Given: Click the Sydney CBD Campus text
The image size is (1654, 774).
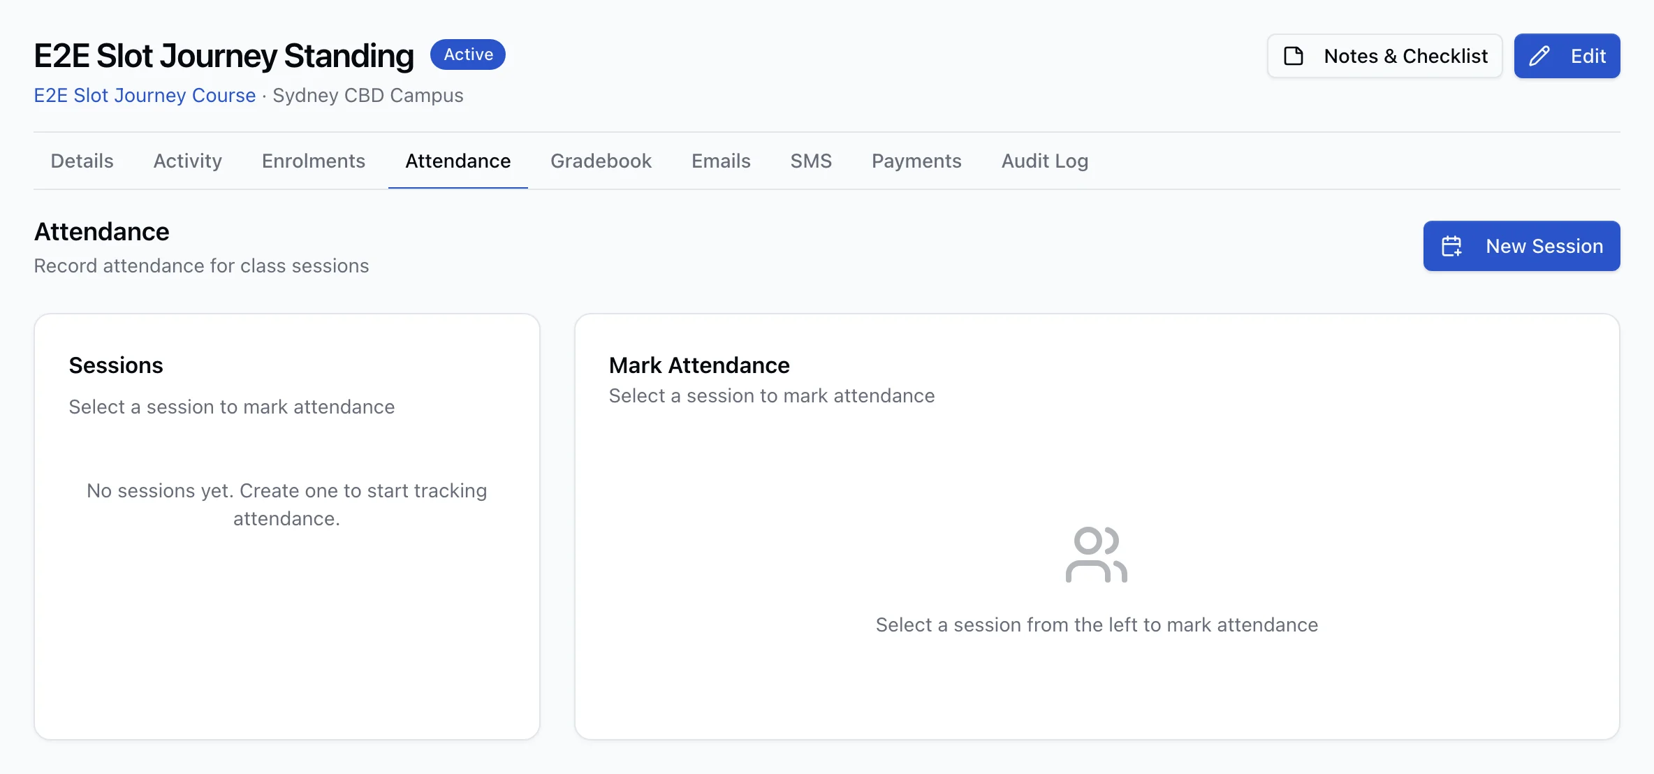Looking at the screenshot, I should (368, 95).
